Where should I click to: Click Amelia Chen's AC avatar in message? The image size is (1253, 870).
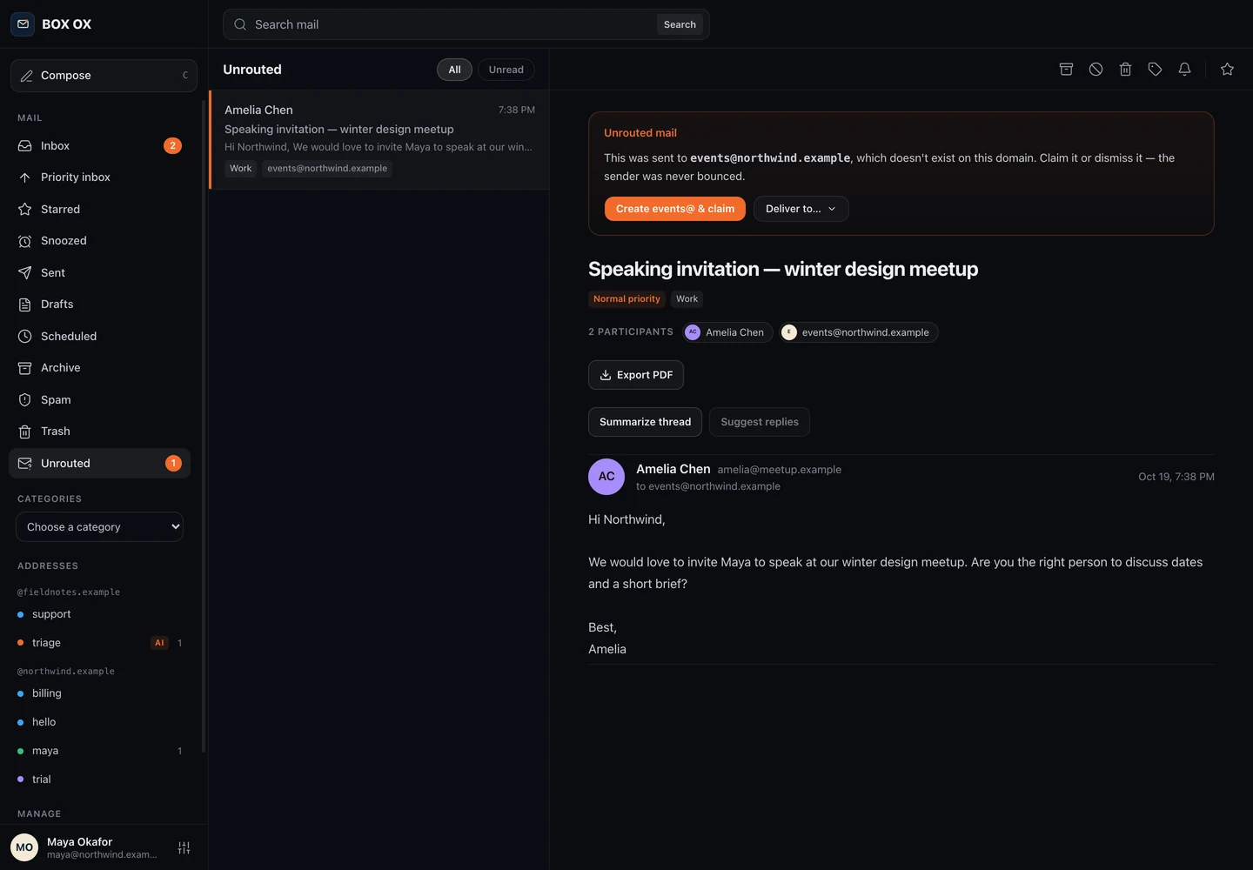point(606,477)
